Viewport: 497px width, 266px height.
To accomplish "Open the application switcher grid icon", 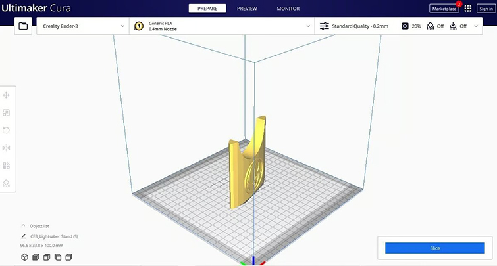I will (468, 9).
